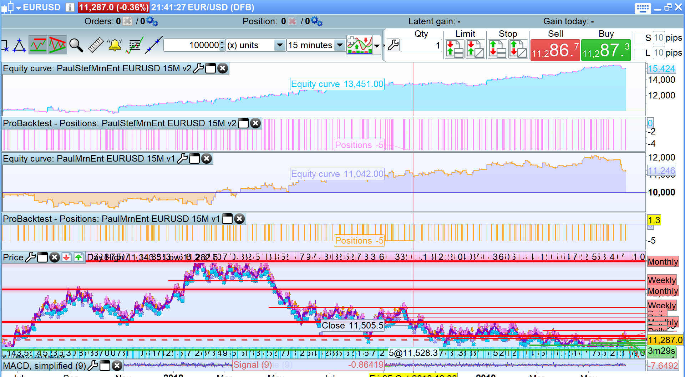Click the red Sell price button

click(555, 50)
